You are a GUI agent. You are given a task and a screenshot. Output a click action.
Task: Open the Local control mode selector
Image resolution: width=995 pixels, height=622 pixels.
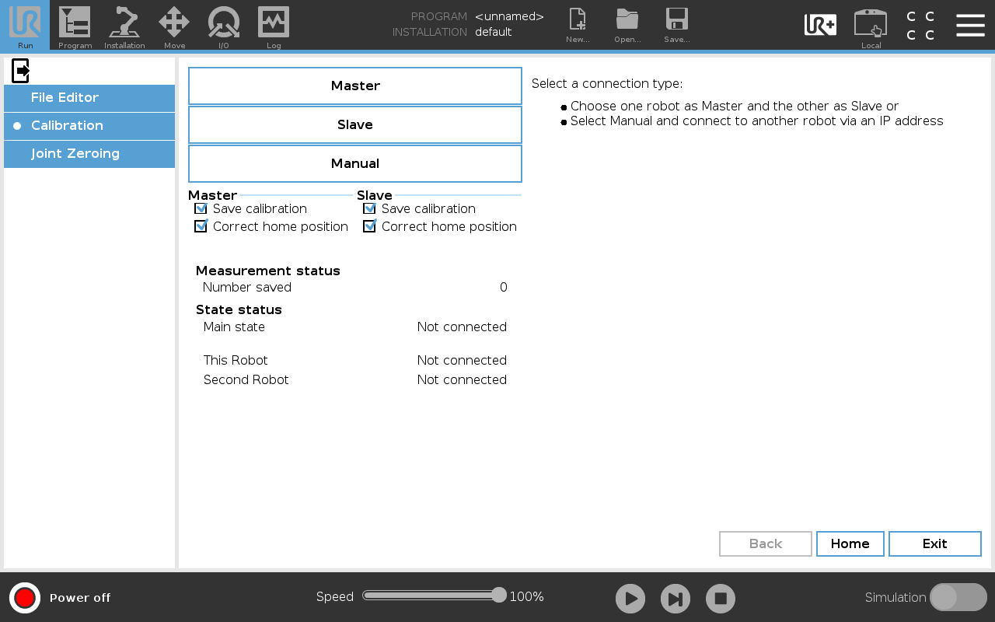coord(871,25)
